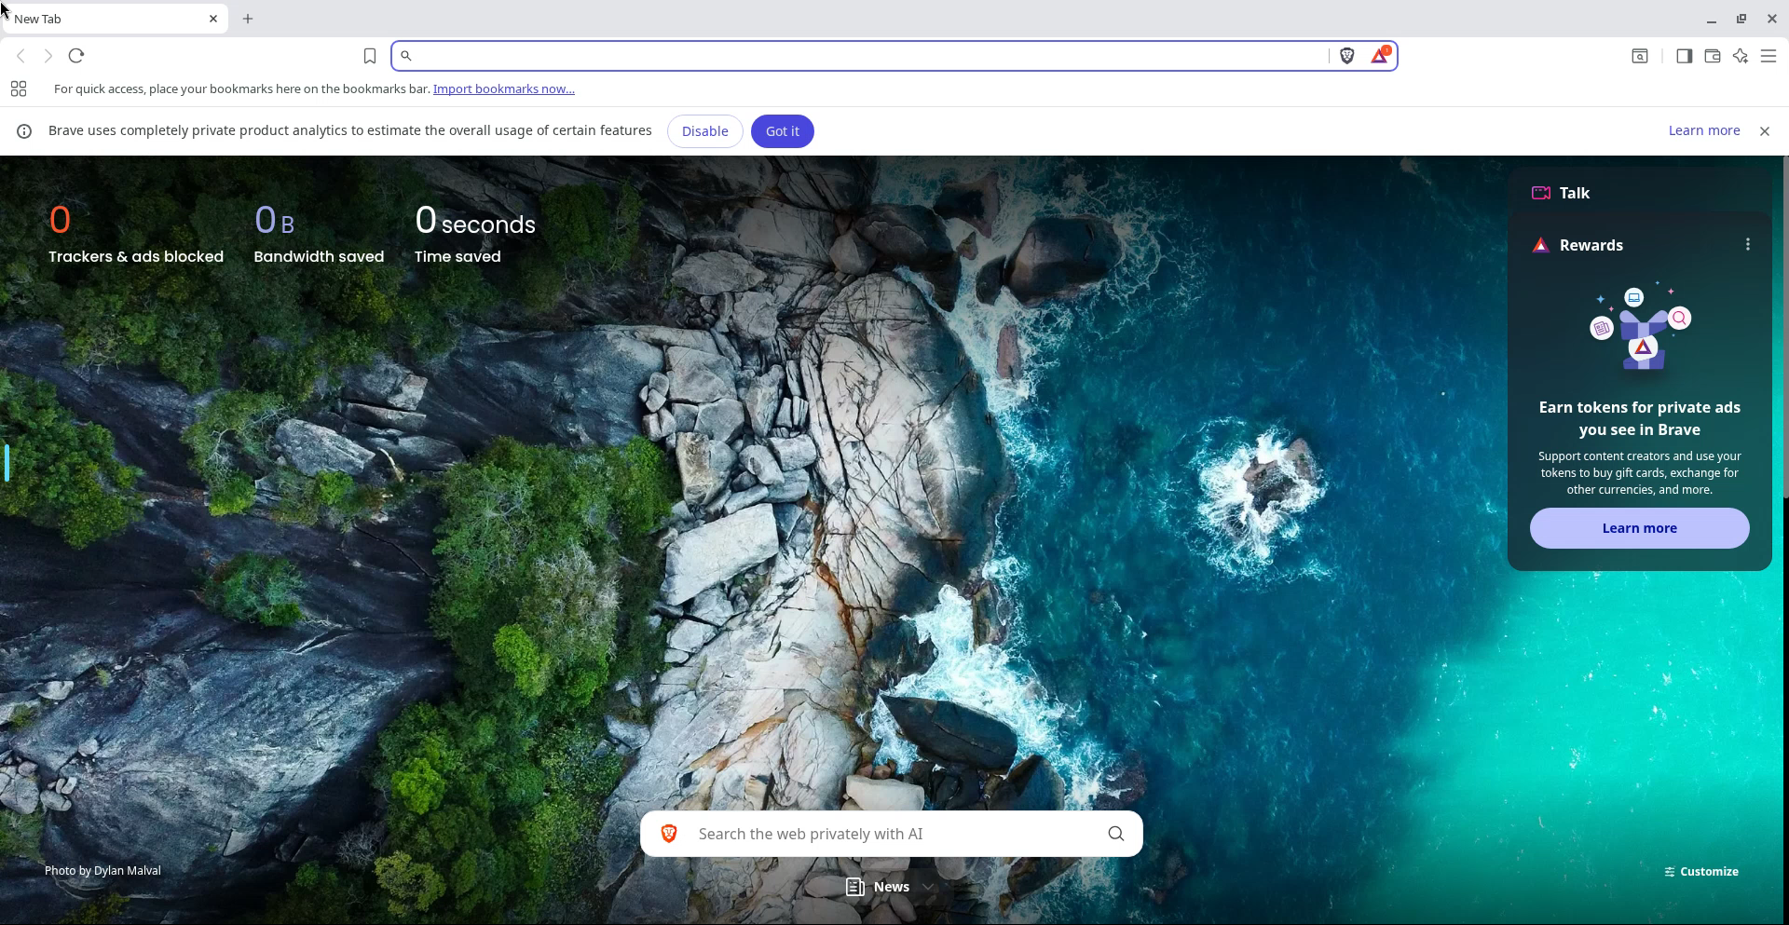1789x925 pixels.
Task: Open Customize dashboard settings
Action: pos(1700,872)
